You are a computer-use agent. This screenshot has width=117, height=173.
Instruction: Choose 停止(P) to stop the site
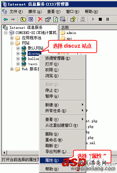click(63, 90)
